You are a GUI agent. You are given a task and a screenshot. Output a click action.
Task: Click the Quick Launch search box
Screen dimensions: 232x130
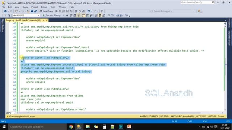pyautogui.click(x=197, y=3)
